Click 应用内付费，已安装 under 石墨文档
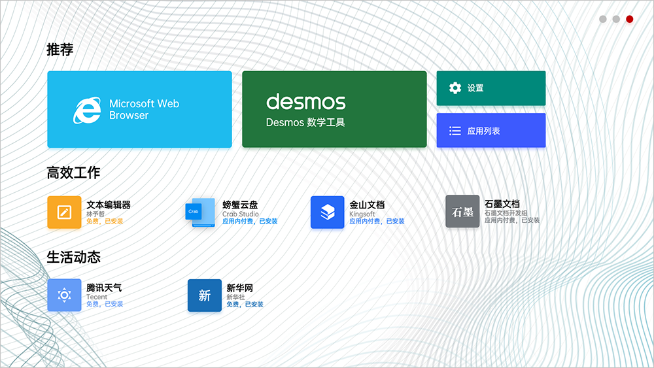Image resolution: width=654 pixels, height=368 pixels. click(512, 220)
